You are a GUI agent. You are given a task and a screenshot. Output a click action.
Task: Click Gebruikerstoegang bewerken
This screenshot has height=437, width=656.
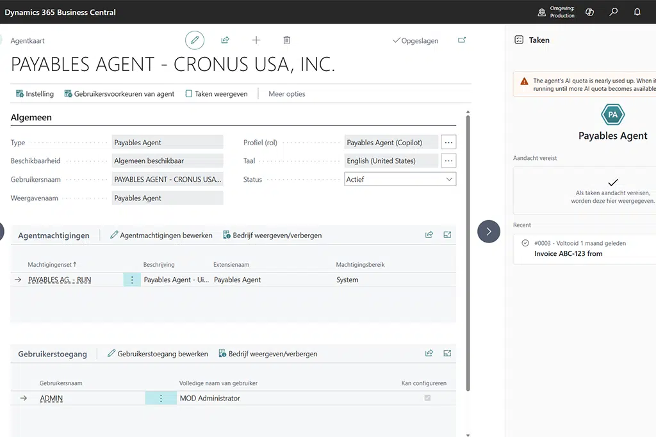coord(158,354)
